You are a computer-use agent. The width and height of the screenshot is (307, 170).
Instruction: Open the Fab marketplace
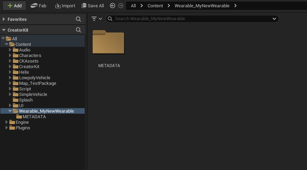[38, 6]
